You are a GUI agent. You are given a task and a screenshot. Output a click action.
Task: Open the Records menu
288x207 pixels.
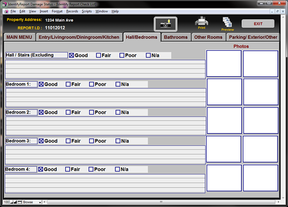[x=72, y=12]
